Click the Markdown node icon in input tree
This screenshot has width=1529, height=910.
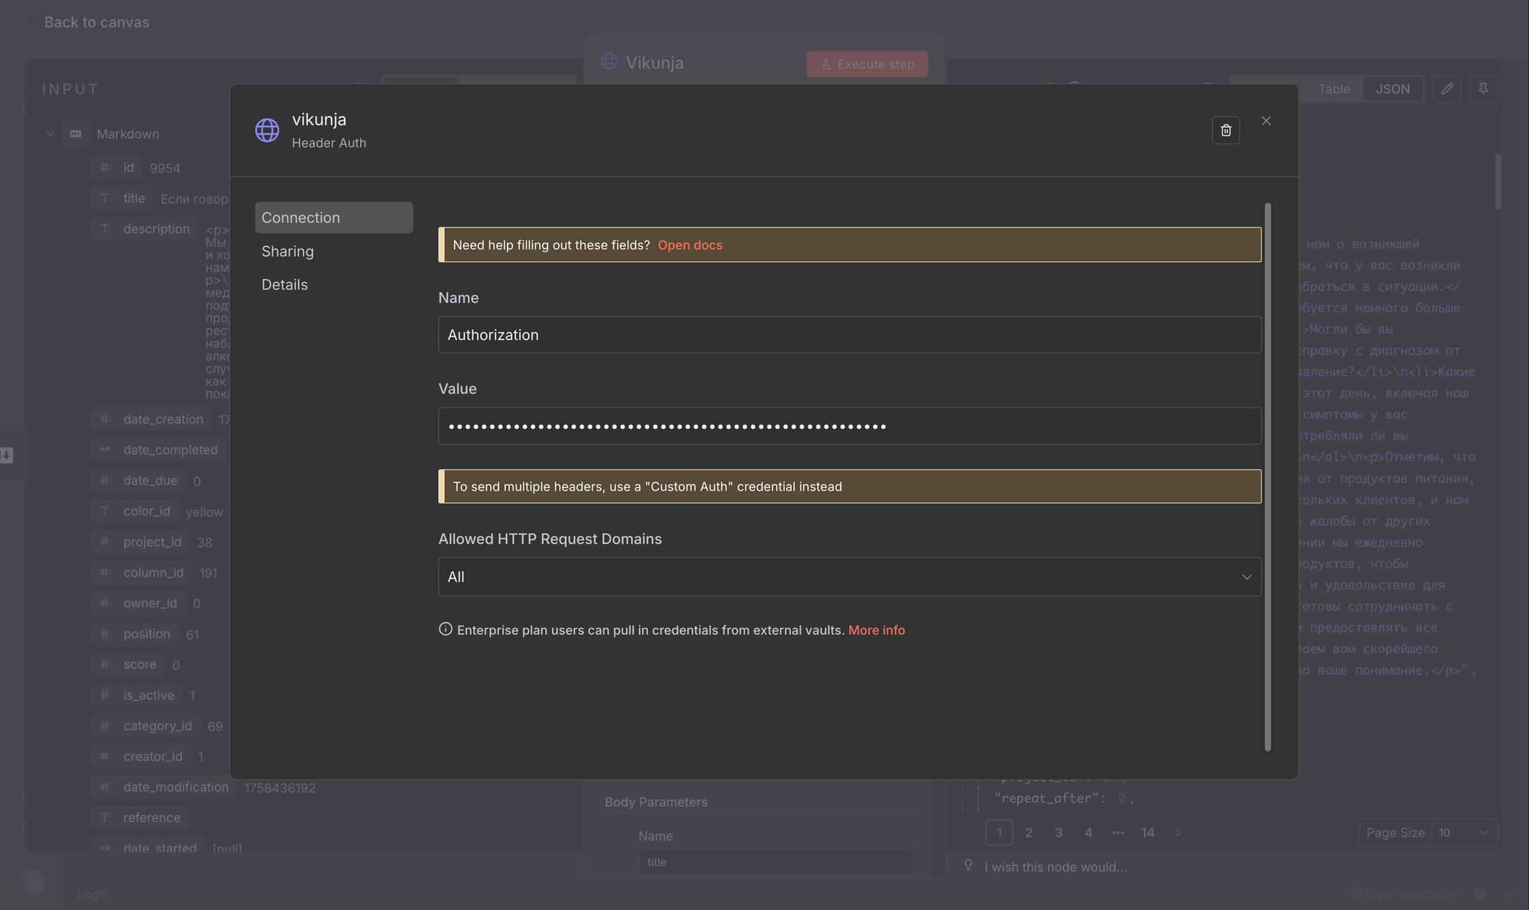coord(76,134)
